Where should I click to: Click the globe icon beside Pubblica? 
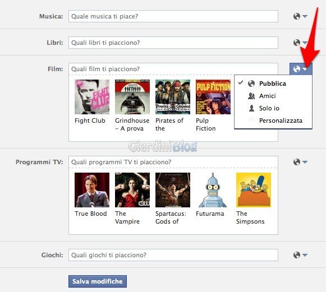251,84
